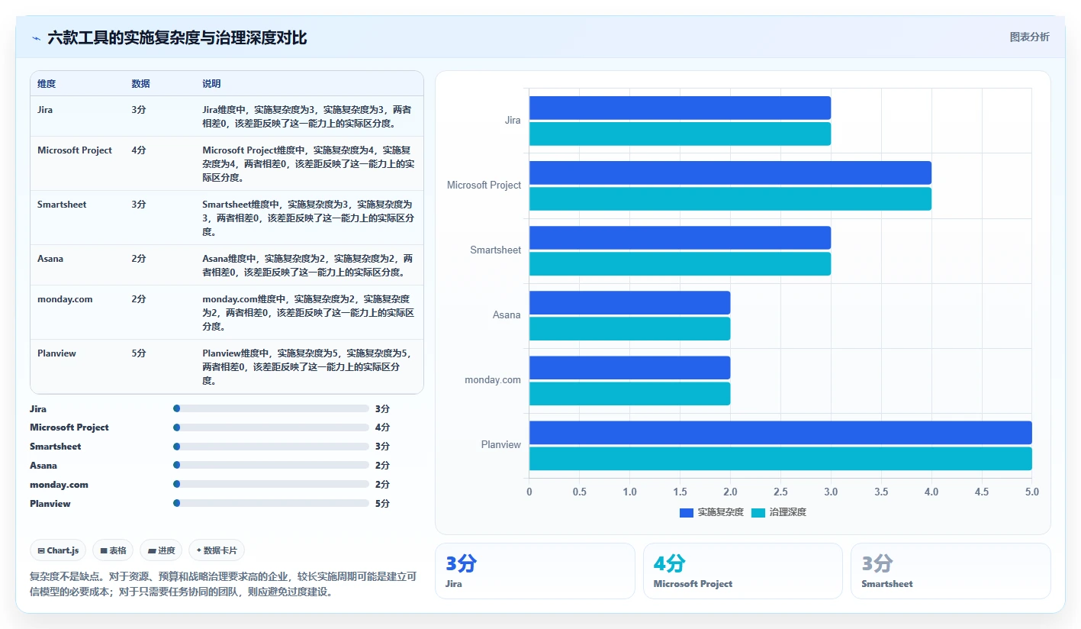The image size is (1081, 629).
Task: Click the 5分 value in Planview table row
Action: [x=138, y=353]
